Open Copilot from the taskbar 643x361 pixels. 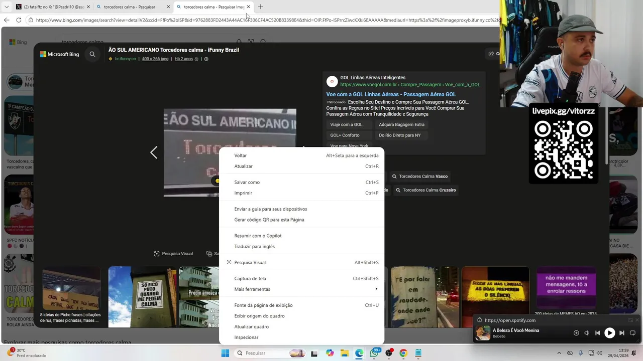[330, 353]
